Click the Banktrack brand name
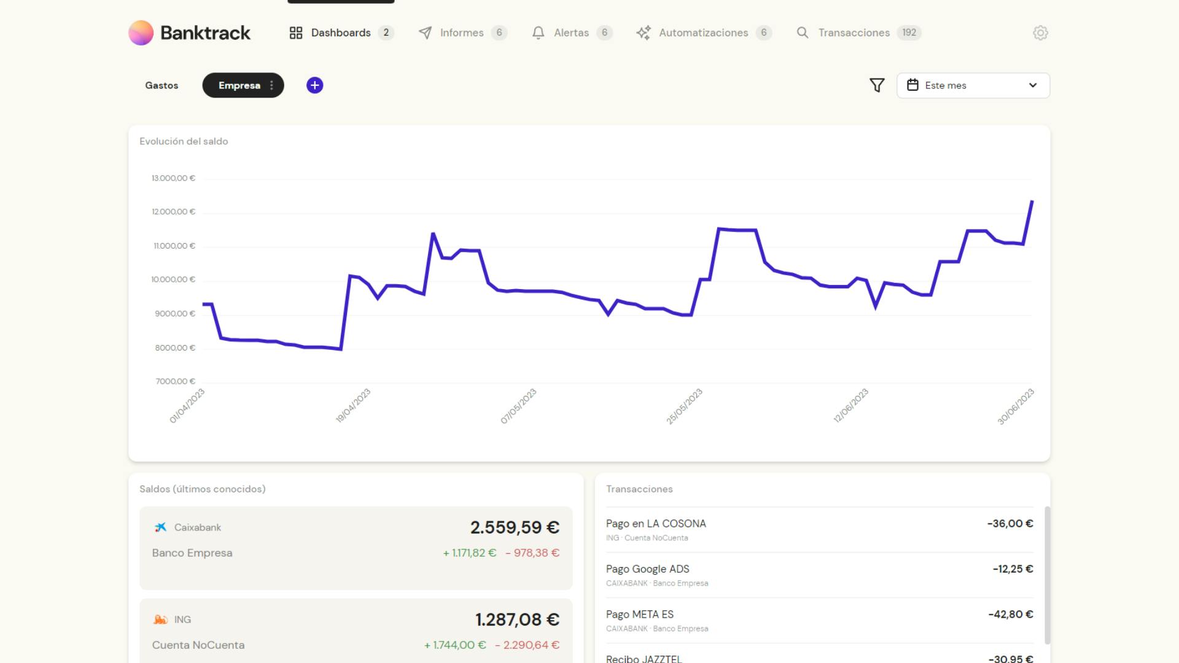The height and width of the screenshot is (663, 1179). click(x=205, y=33)
